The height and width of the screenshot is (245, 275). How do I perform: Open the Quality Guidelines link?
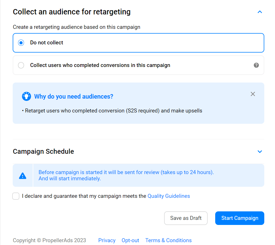click(169, 196)
